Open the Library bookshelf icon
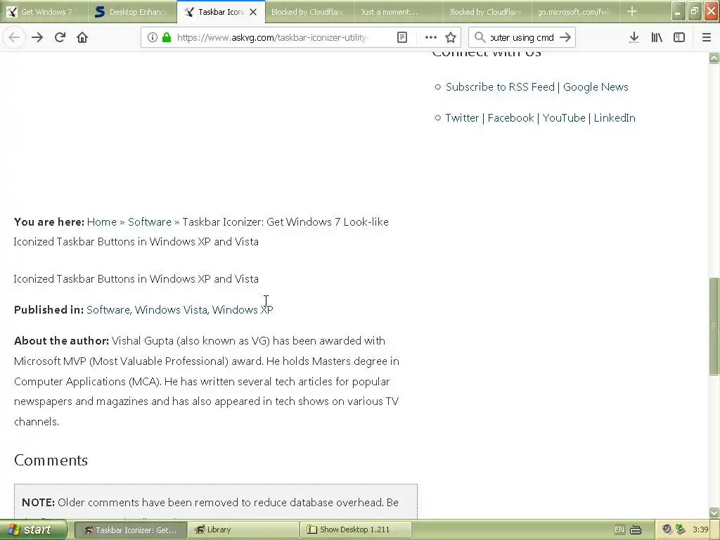720x540 pixels. pos(657,37)
